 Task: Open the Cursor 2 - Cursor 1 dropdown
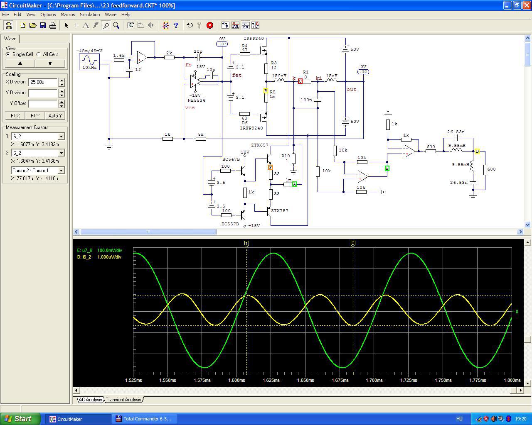(61, 171)
